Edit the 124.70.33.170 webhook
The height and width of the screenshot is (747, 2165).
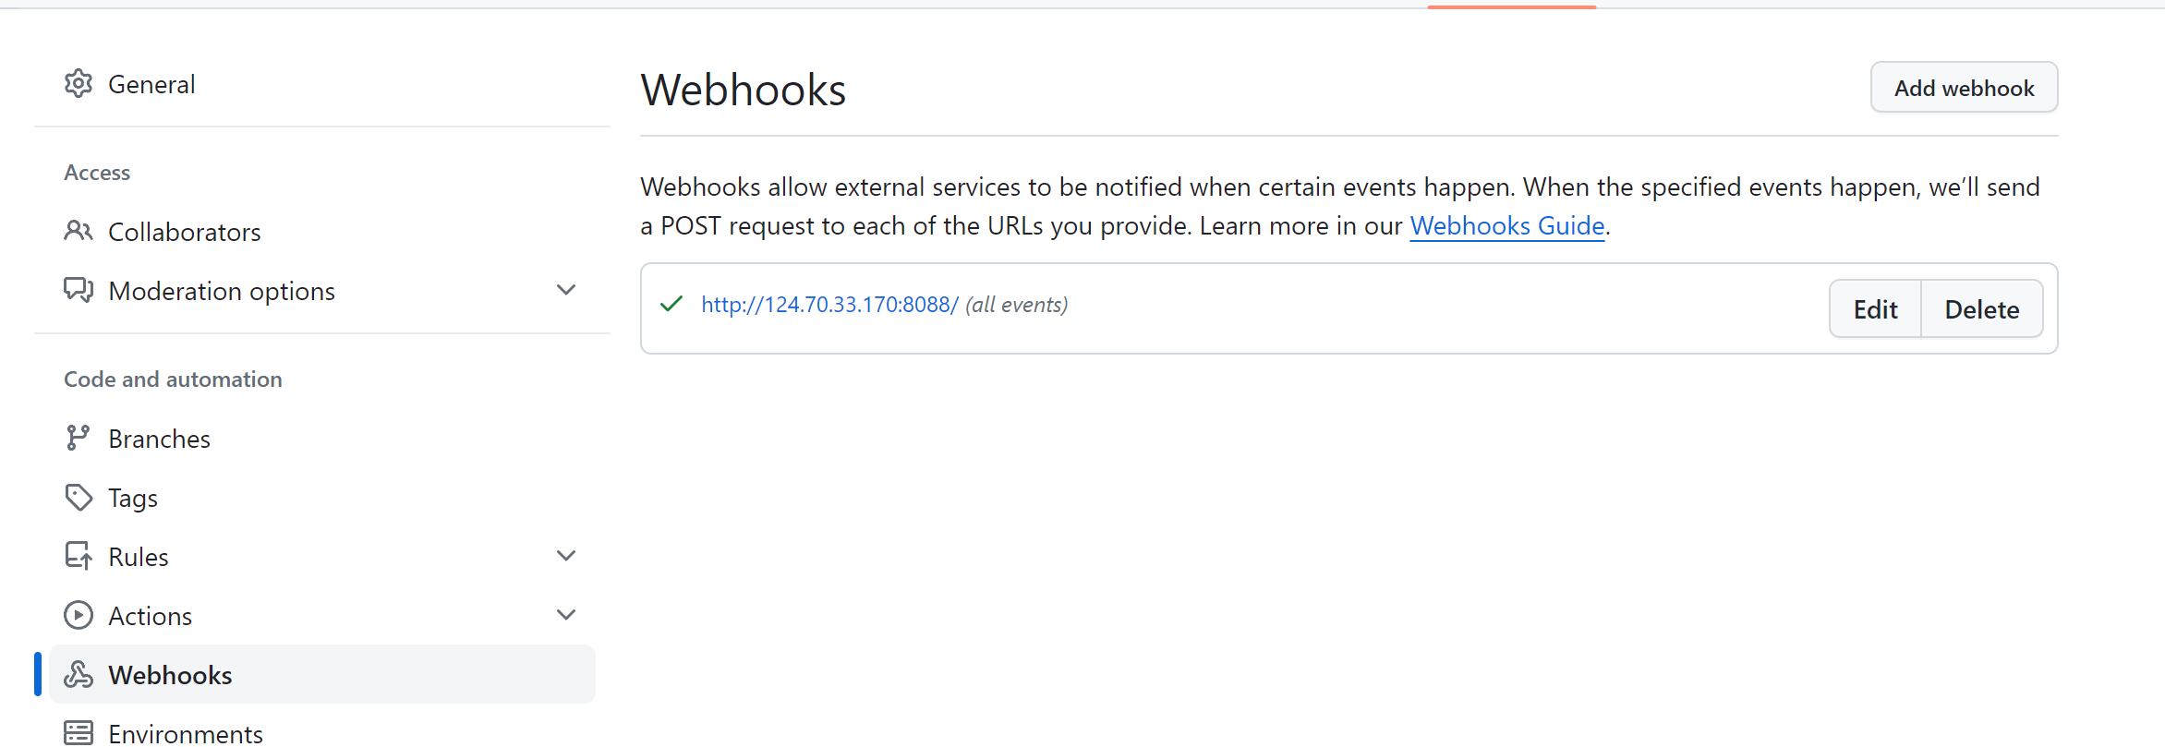click(x=1875, y=309)
